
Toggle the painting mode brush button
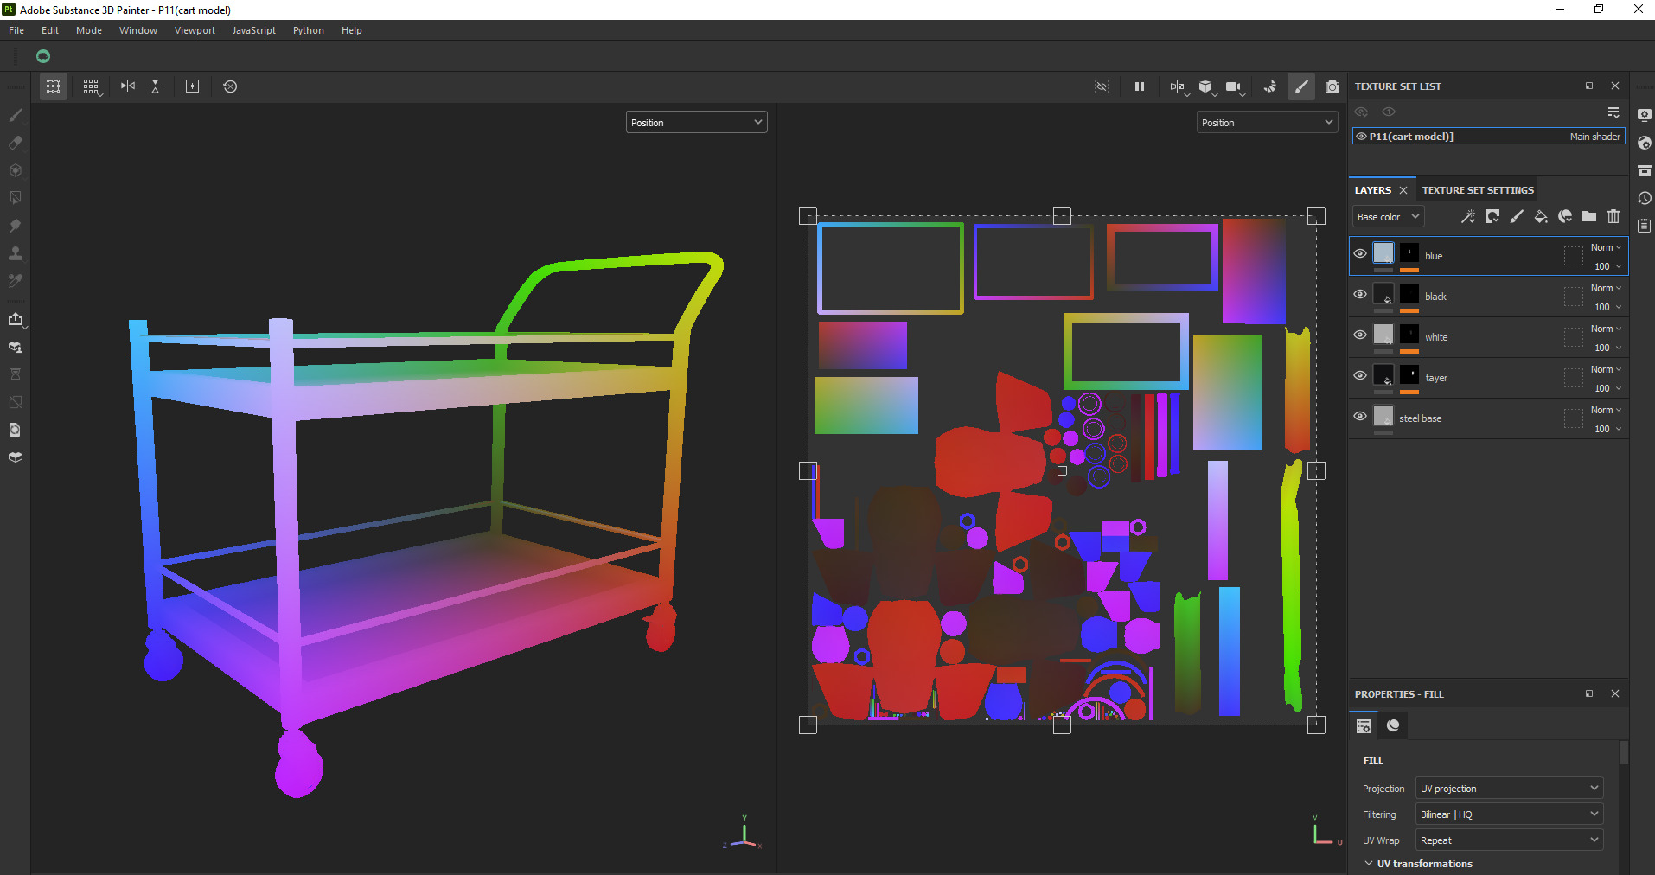click(x=1301, y=86)
